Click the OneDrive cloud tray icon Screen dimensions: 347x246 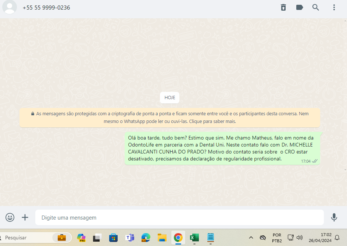(x=263, y=238)
